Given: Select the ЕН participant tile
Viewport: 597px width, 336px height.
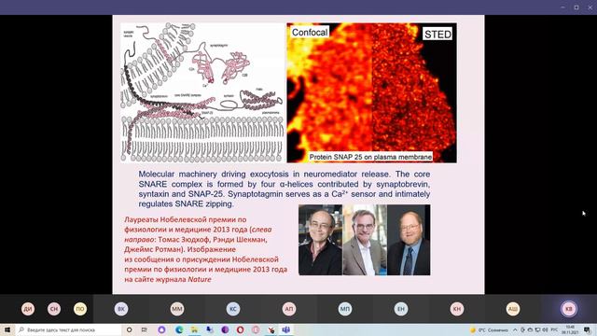Looking at the screenshot, I should 401,309.
